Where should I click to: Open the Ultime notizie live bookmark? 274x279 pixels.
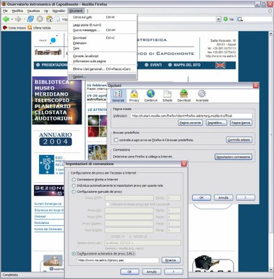coord(39,28)
